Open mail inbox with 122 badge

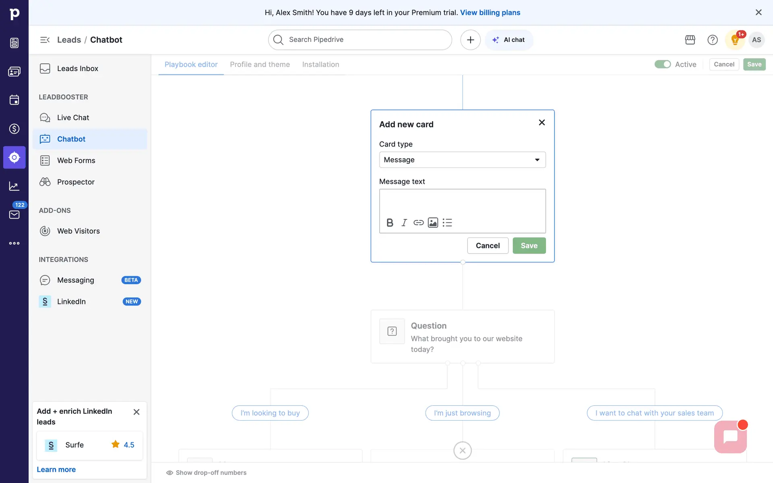point(14,215)
